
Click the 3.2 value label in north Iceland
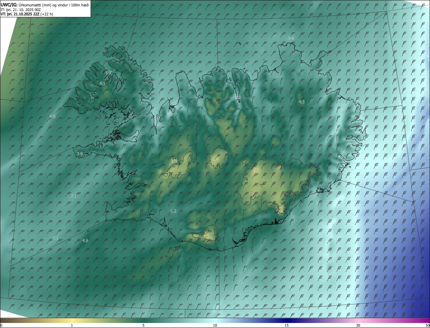click(238, 98)
